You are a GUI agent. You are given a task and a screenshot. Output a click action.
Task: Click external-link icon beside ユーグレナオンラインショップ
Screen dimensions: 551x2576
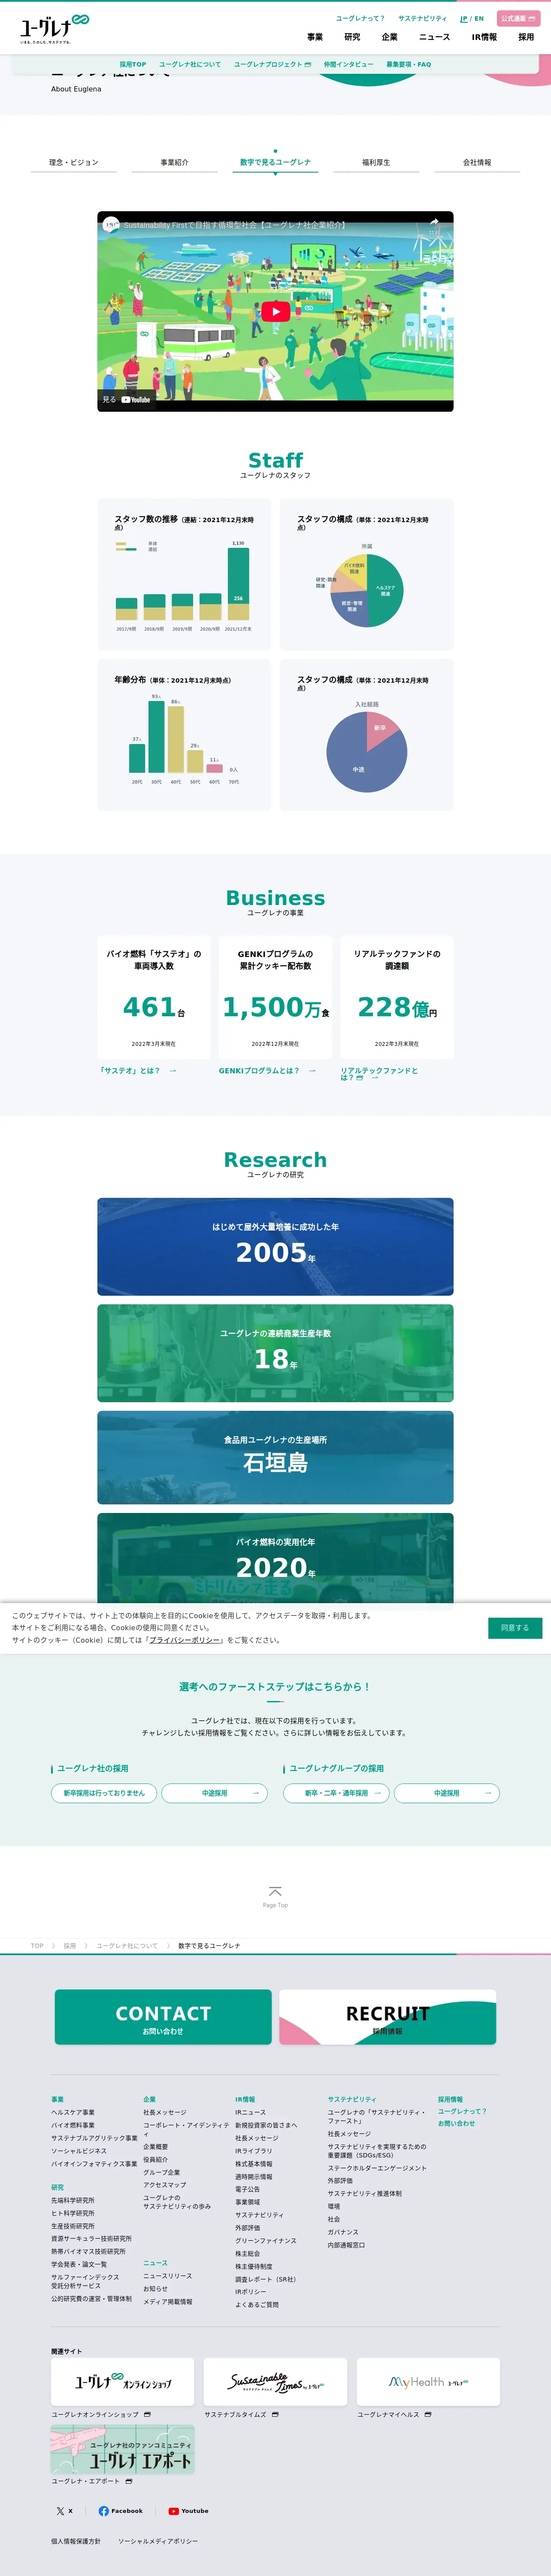[x=147, y=2414]
